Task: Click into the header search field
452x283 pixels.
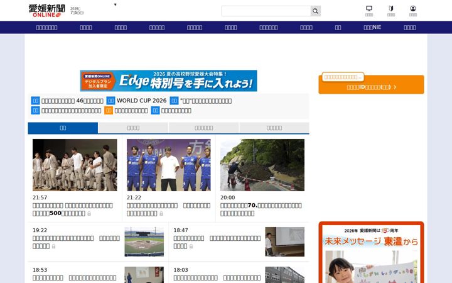Action: (x=266, y=11)
